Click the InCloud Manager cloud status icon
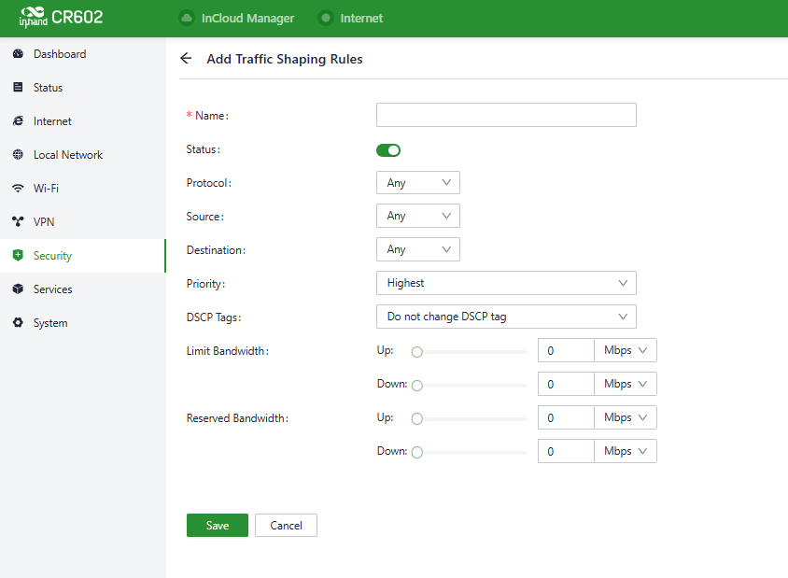Screen dimensions: 788x578 [x=186, y=18]
